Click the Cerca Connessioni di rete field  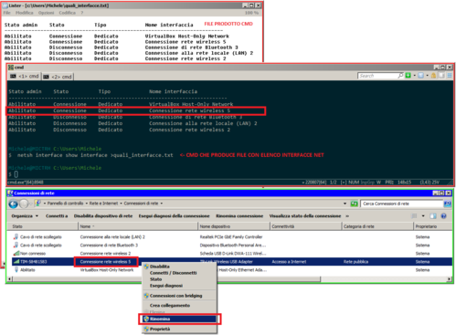401,204
